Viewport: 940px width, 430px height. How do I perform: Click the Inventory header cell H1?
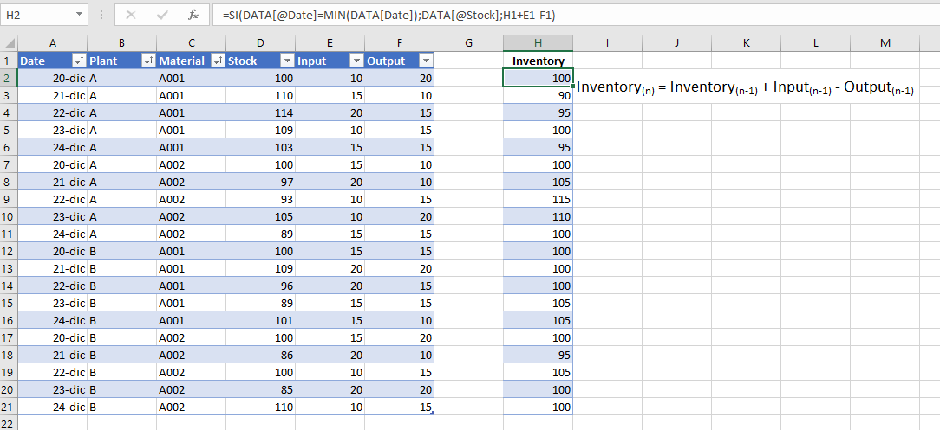click(x=538, y=61)
